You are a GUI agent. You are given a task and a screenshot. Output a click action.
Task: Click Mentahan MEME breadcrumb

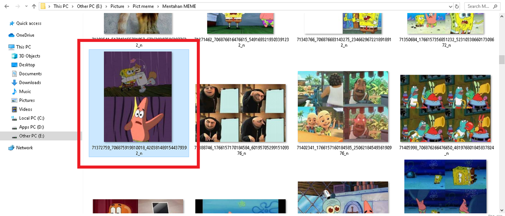click(x=179, y=6)
